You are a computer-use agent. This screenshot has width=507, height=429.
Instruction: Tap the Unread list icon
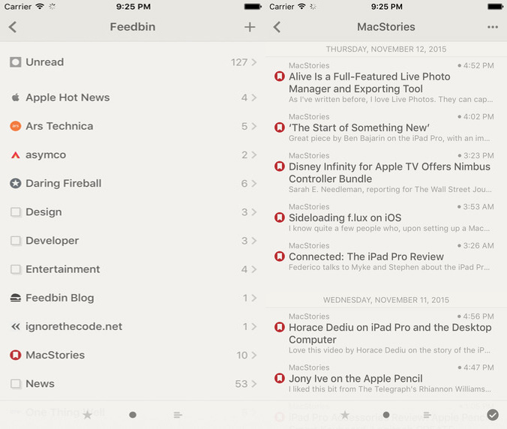15,61
